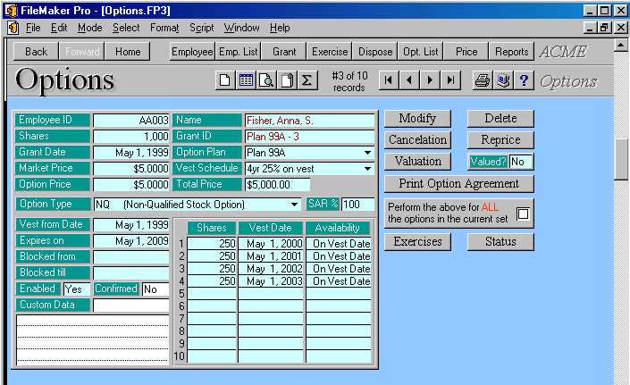
Task: Click the Home button
Action: click(128, 52)
